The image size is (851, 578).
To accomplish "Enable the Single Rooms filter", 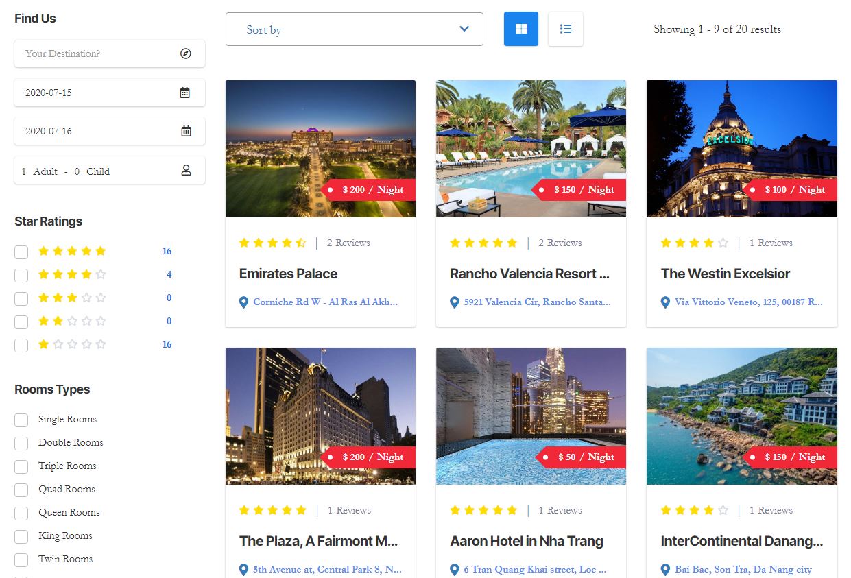I will pyautogui.click(x=21, y=420).
